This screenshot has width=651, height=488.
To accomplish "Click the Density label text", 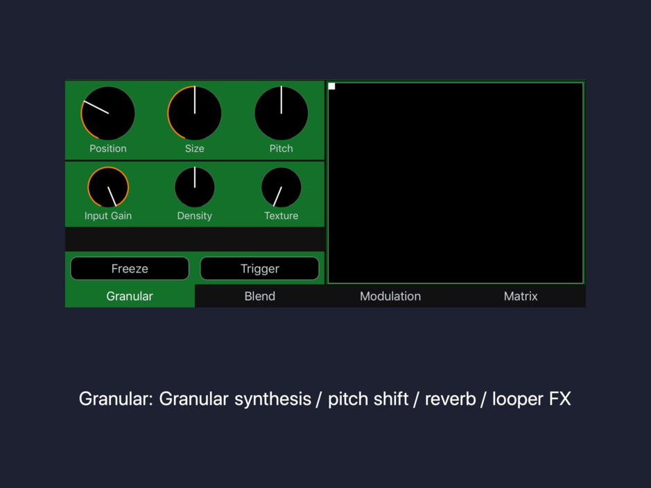I will point(194,216).
